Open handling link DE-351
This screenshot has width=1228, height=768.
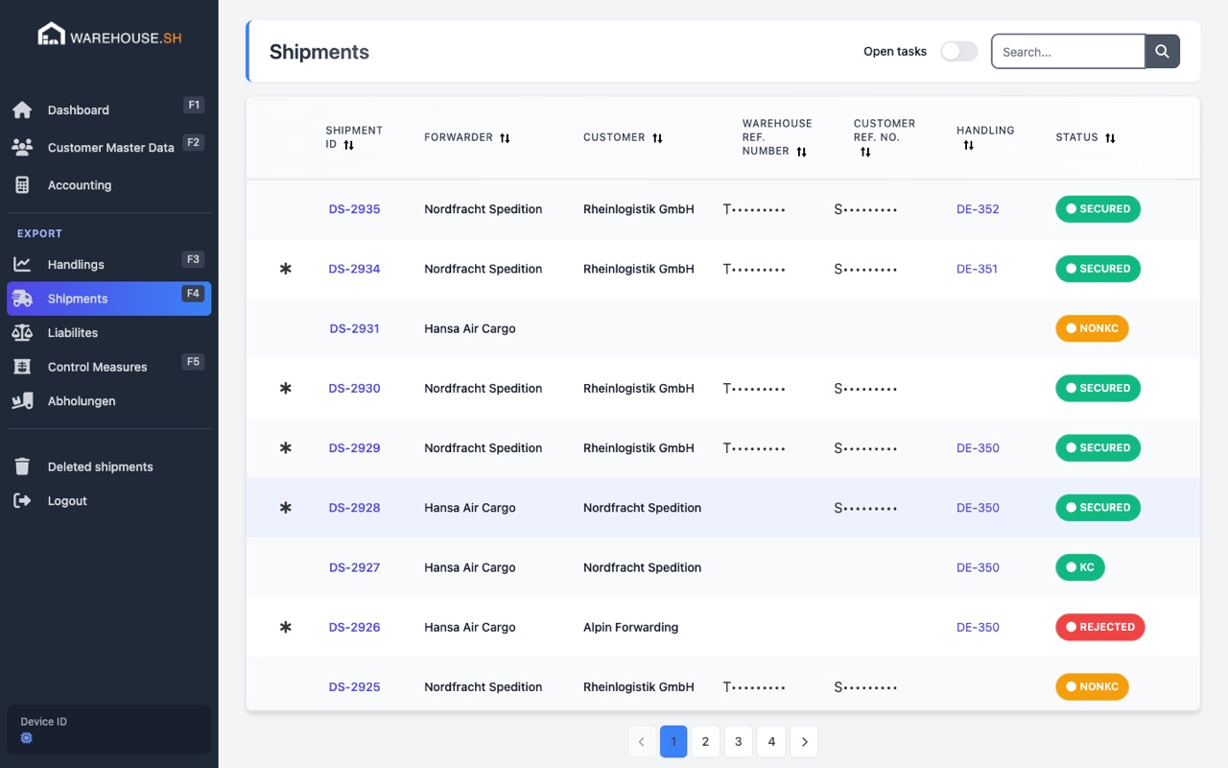pos(977,269)
